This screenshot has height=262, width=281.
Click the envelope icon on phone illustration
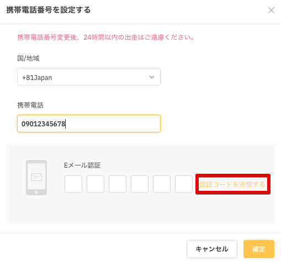[36, 177]
